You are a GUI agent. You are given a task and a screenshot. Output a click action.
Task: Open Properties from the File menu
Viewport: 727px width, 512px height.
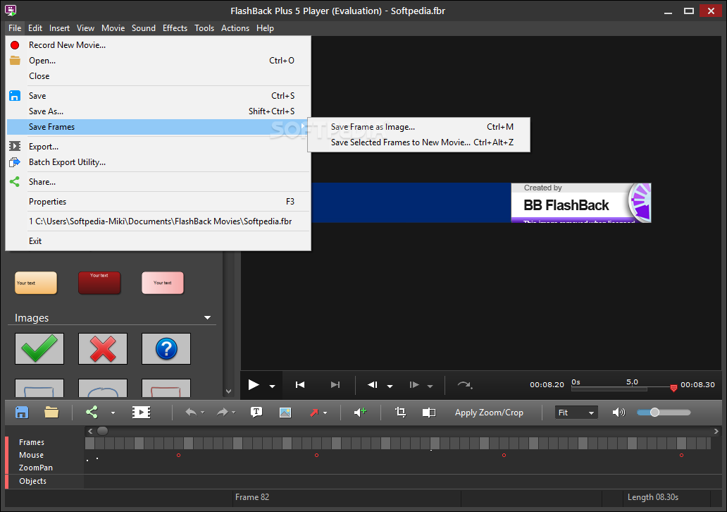tap(158, 202)
